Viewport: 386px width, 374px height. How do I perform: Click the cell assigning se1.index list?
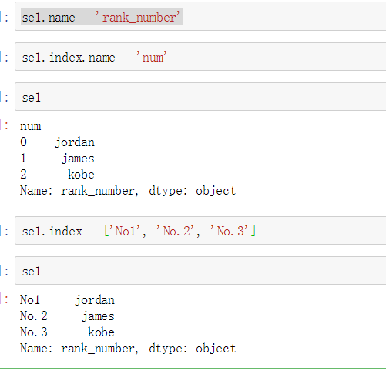click(200, 231)
